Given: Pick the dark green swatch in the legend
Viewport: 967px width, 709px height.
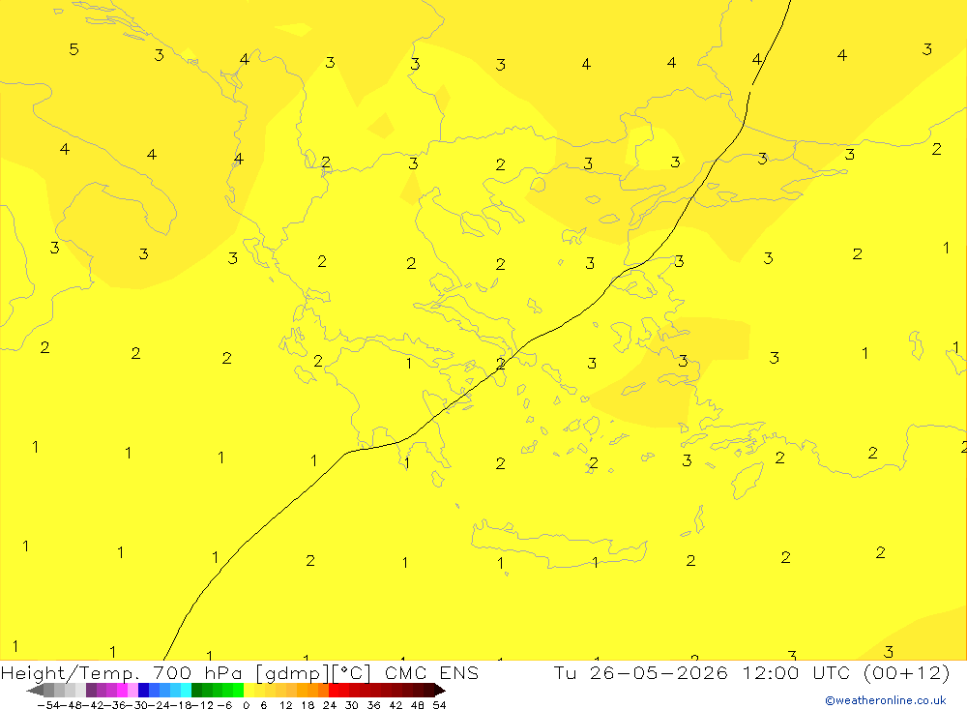Looking at the screenshot, I should pyautogui.click(x=196, y=691).
